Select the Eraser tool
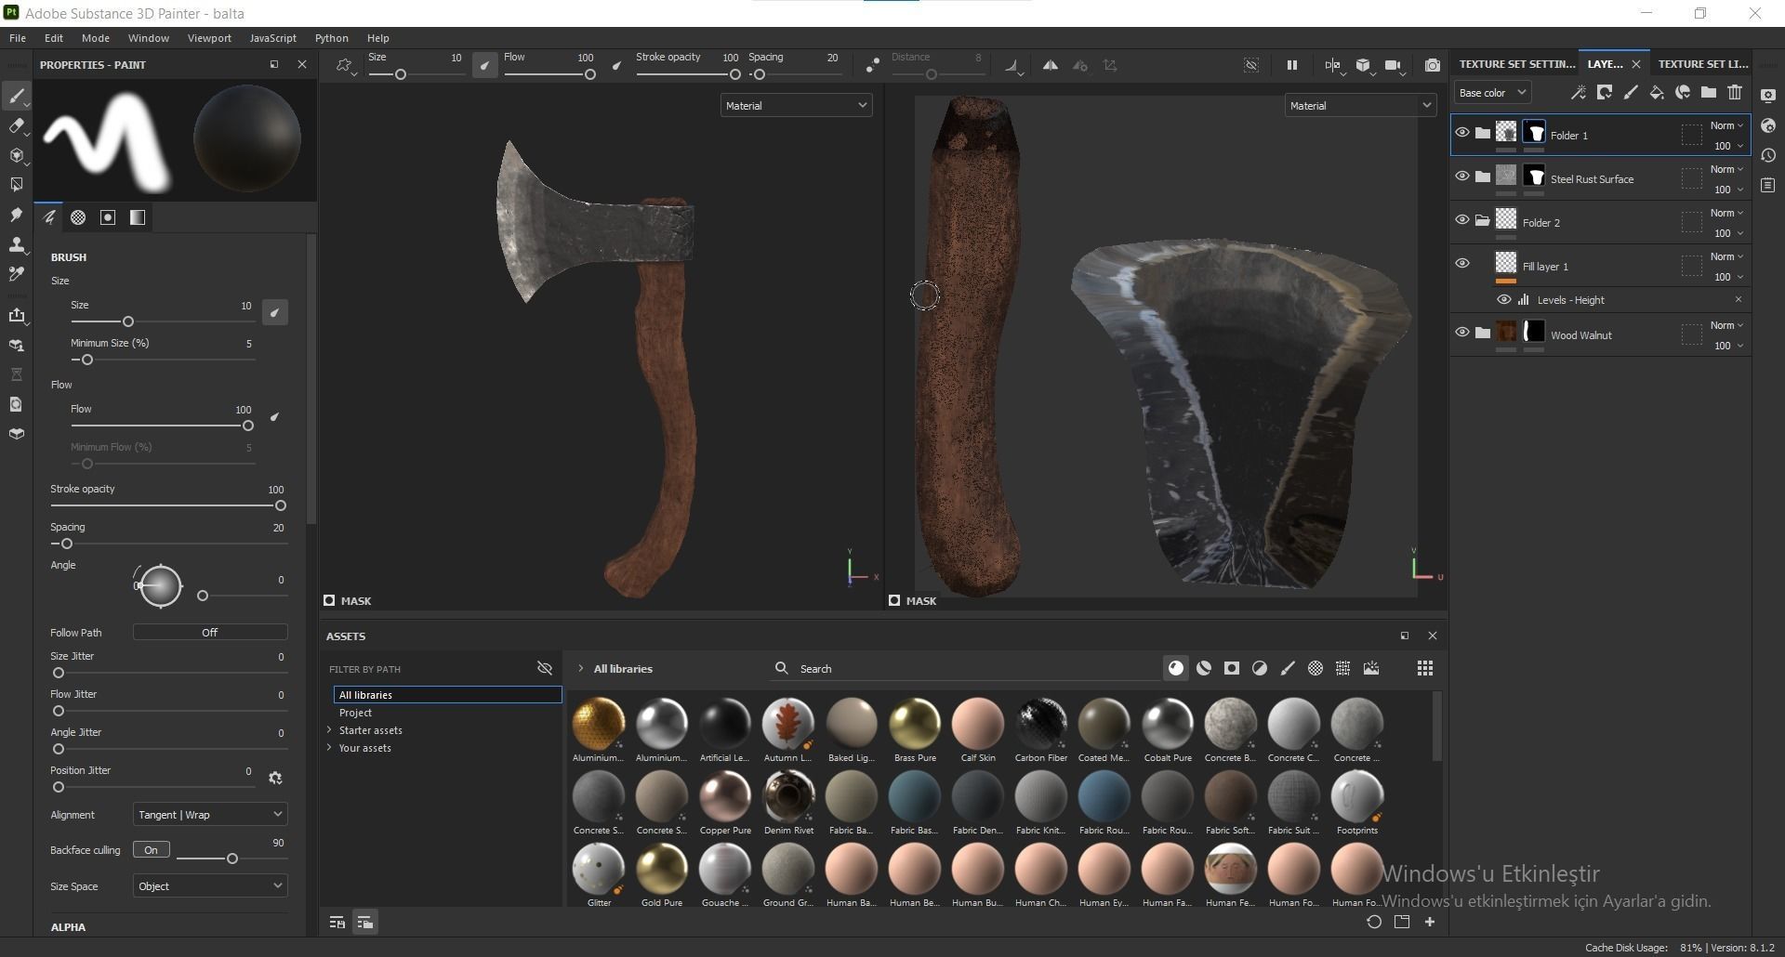The width and height of the screenshot is (1785, 957). click(x=16, y=126)
